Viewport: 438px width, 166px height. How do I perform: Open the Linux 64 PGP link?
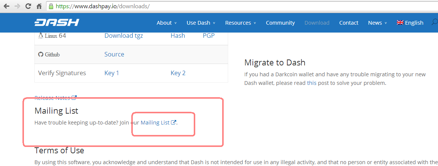click(x=209, y=36)
